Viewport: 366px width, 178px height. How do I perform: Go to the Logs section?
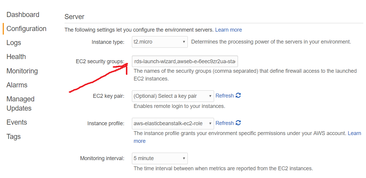[x=14, y=43]
